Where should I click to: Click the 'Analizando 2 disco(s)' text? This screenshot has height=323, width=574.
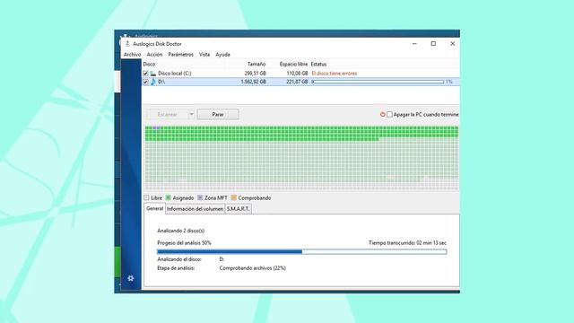pyautogui.click(x=181, y=231)
